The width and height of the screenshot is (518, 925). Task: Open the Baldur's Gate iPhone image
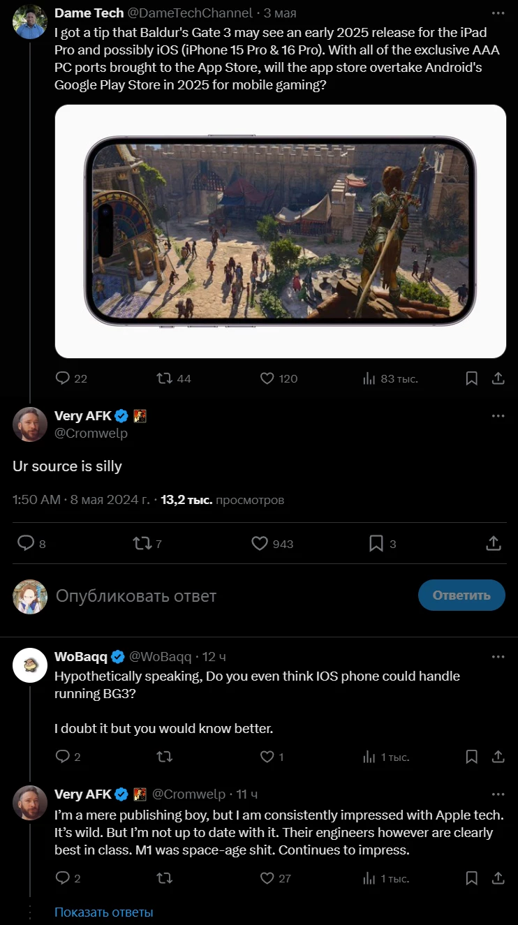click(x=280, y=231)
